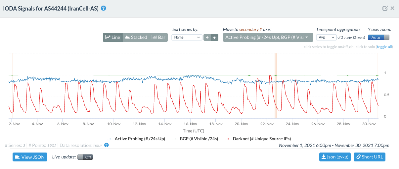399x169 pixels.
Task: Open the secondary Y axis series dropdown
Action: [268, 37]
